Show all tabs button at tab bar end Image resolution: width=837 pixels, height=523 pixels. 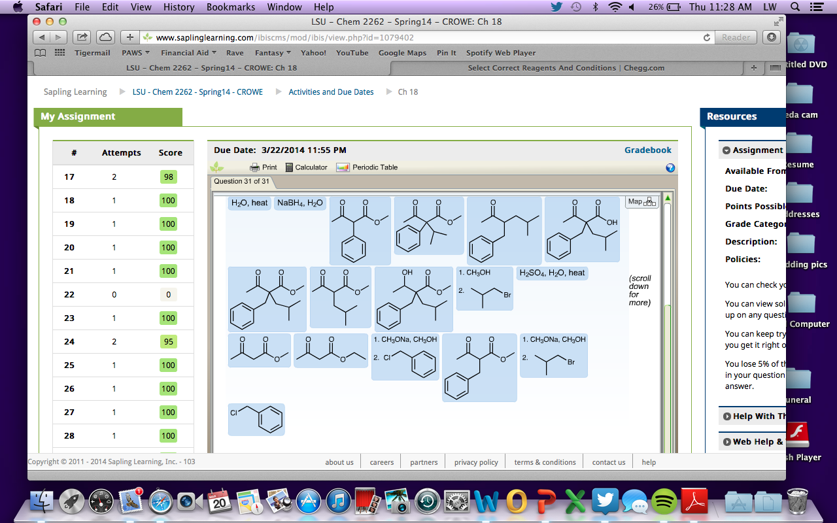click(x=776, y=68)
